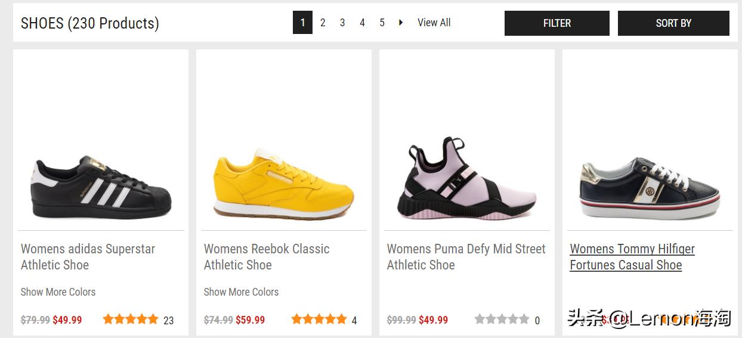Go to page 2 of results
The width and height of the screenshot is (742, 338).
tap(323, 23)
